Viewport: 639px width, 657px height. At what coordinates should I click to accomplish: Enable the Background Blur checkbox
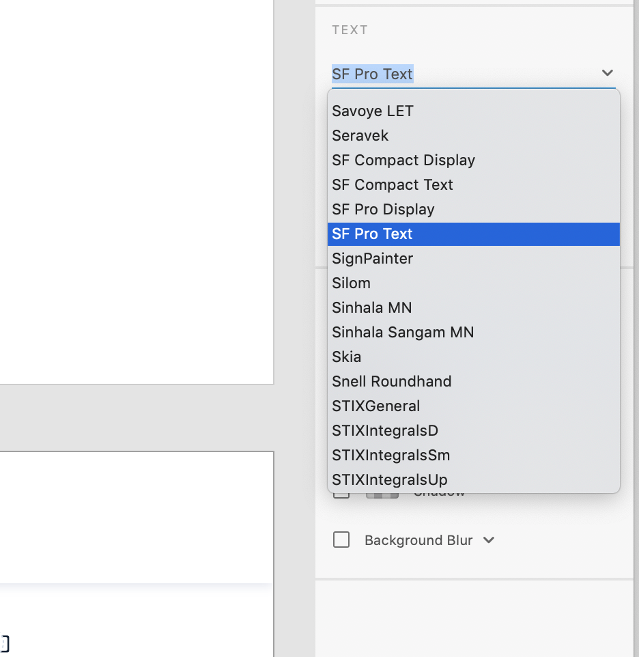(341, 540)
